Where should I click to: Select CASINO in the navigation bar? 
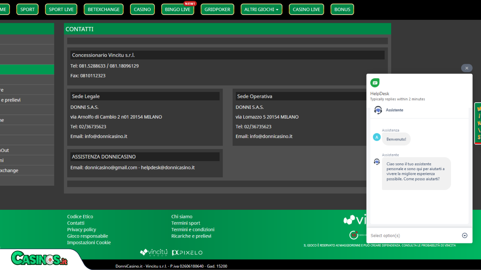[142, 10]
